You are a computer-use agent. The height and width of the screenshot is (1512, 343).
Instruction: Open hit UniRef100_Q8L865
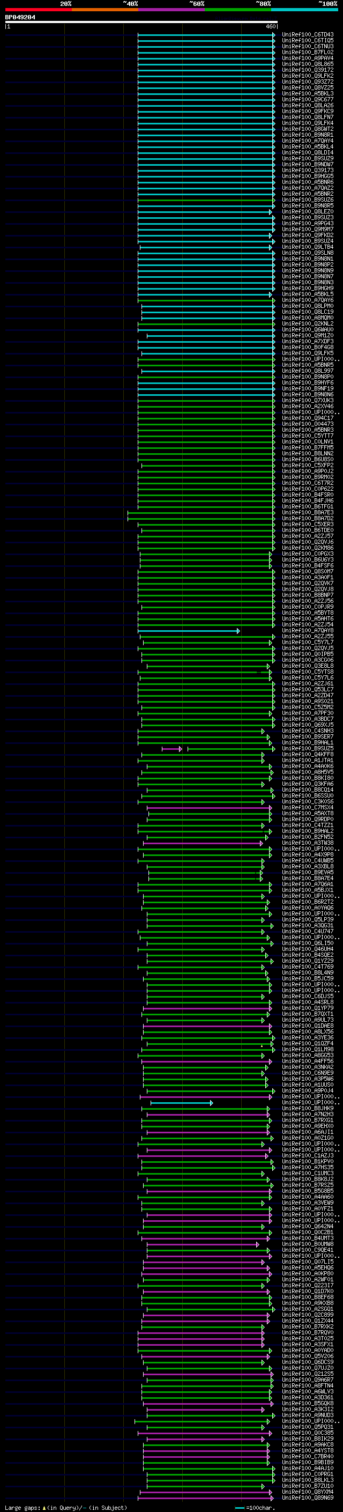308,64
